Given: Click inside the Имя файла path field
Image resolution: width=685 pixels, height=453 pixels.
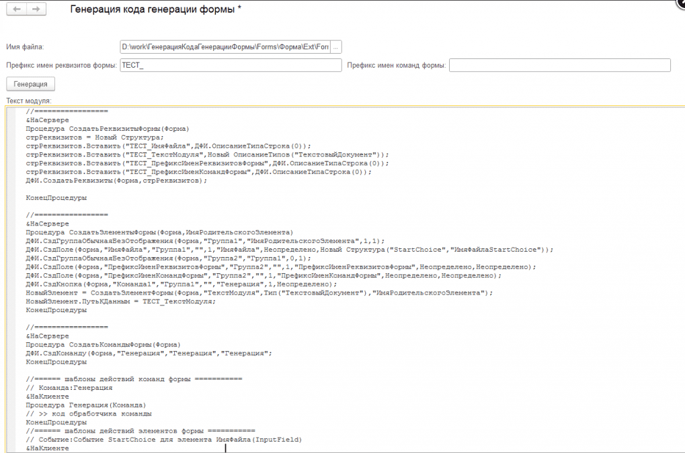Looking at the screenshot, I should 222,47.
